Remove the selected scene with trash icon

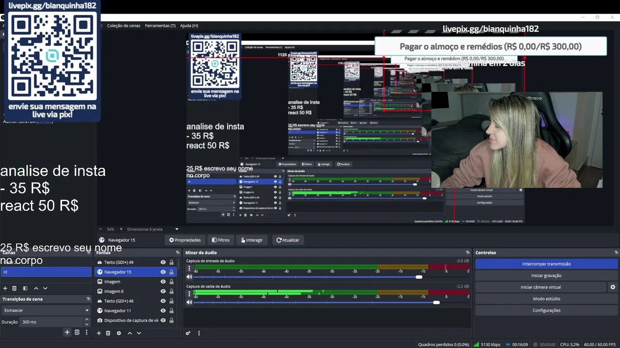click(x=15, y=288)
